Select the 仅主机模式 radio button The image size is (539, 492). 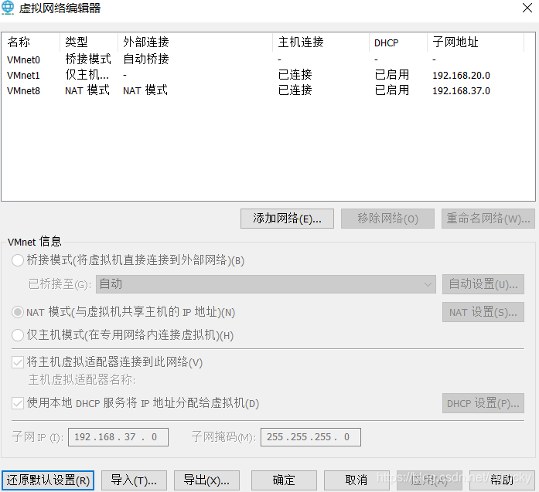point(18,335)
